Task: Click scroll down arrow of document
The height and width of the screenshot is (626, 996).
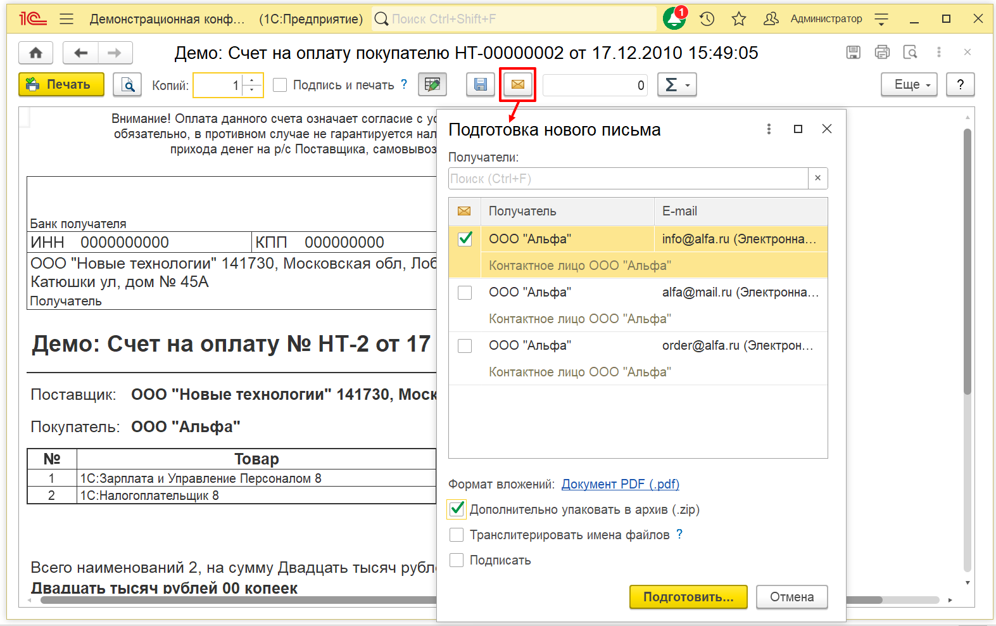Action: 967,583
